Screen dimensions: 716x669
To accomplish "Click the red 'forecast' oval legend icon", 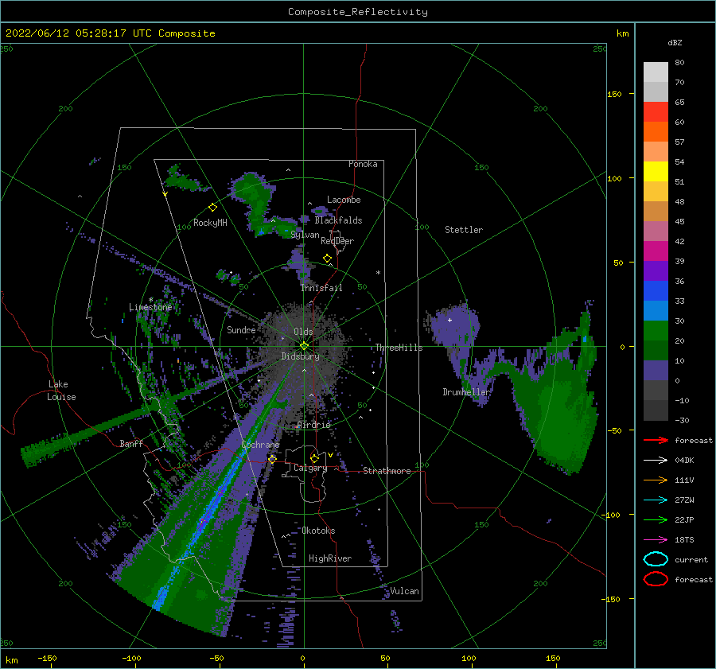I will click(x=656, y=579).
